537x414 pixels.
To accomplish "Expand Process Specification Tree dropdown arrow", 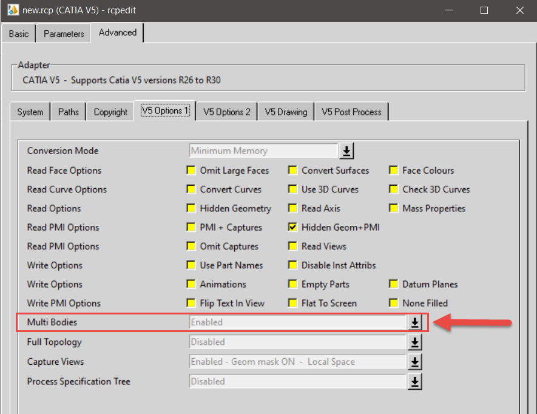I will [x=415, y=381].
